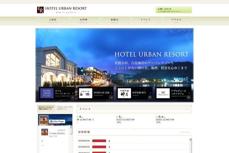The width and height of the screenshot is (229, 153).
Task: Click the Facebook 'f' logo icon
Action: 51,122
